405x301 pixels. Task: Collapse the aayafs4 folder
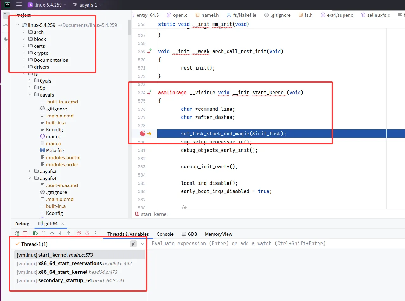click(30, 178)
